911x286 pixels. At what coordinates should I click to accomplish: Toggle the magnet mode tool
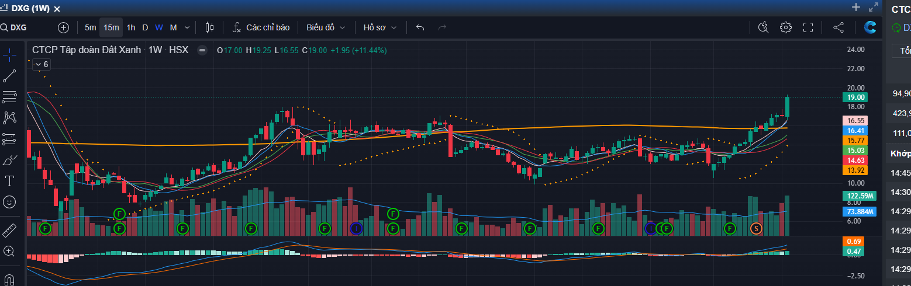[x=9, y=279]
